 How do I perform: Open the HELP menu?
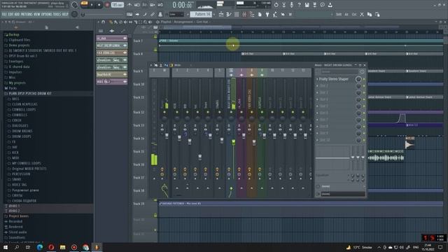pos(65,14)
